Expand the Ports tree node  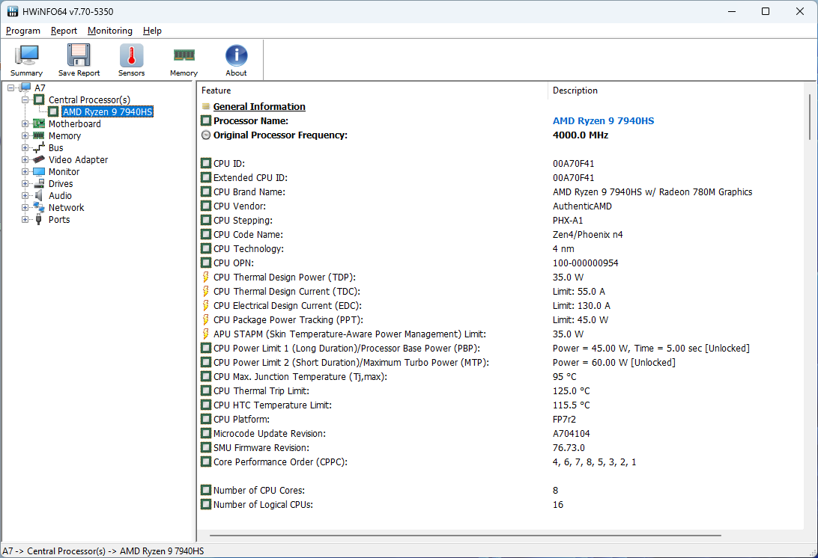pyautogui.click(x=25, y=219)
